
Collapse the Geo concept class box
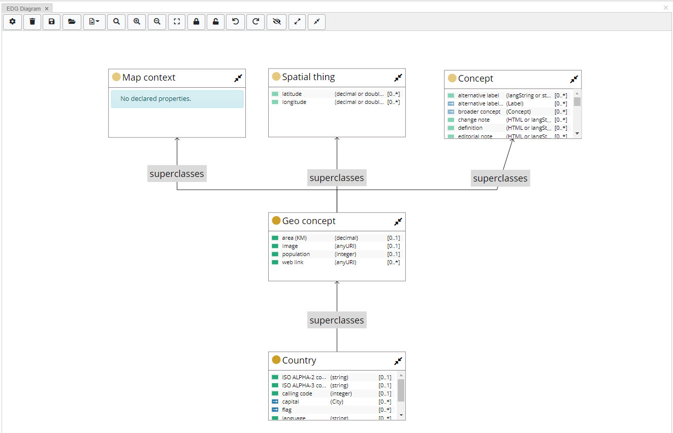click(x=398, y=221)
